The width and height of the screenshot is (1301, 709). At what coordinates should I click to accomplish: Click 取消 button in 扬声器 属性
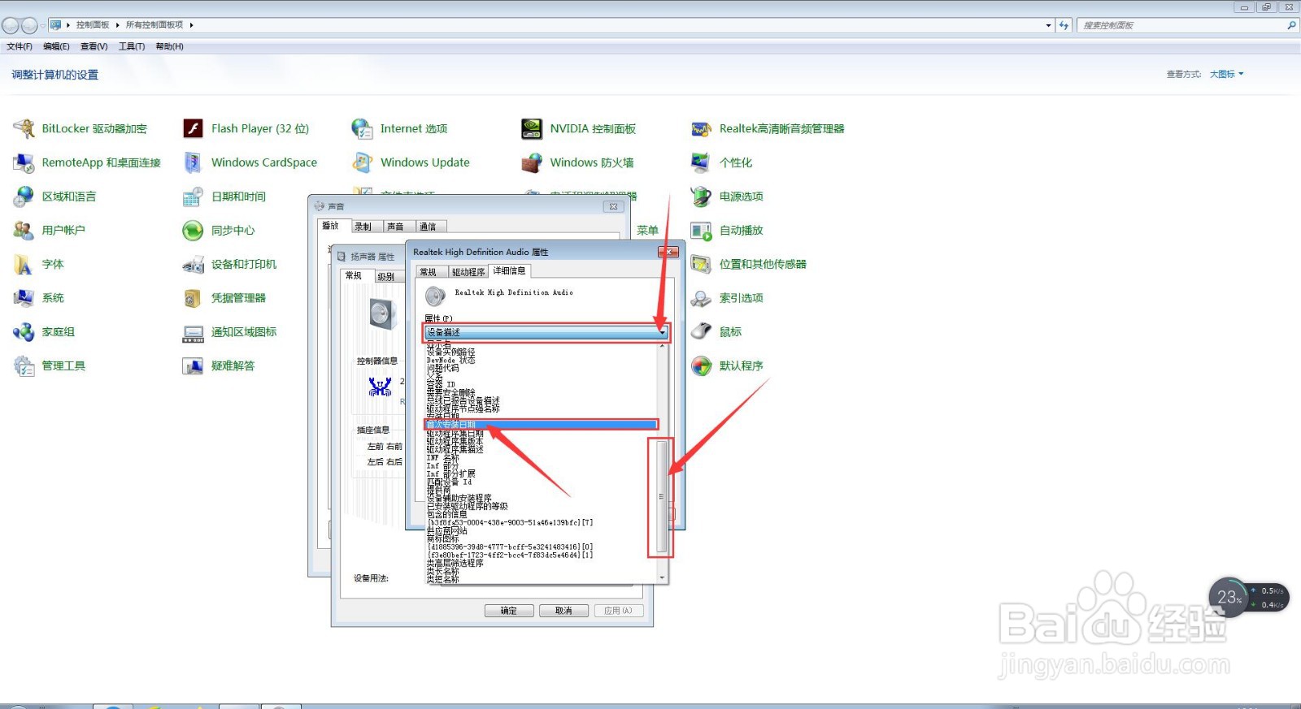coord(563,611)
